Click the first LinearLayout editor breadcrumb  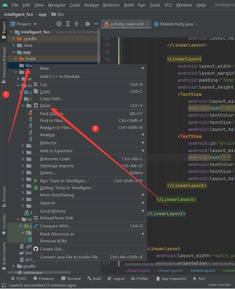click(x=138, y=270)
